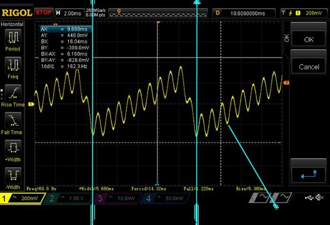The width and height of the screenshot is (330, 225).
Task: Click the Freq=69.8 Hz measurement readout
Action: tap(41, 189)
